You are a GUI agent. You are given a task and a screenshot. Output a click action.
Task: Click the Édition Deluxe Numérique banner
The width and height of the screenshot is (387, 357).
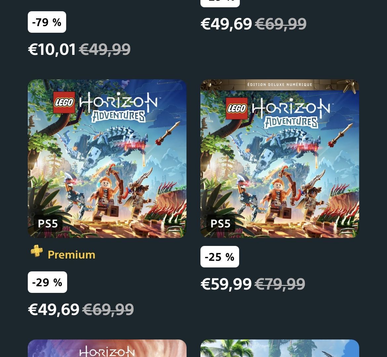coord(279,85)
